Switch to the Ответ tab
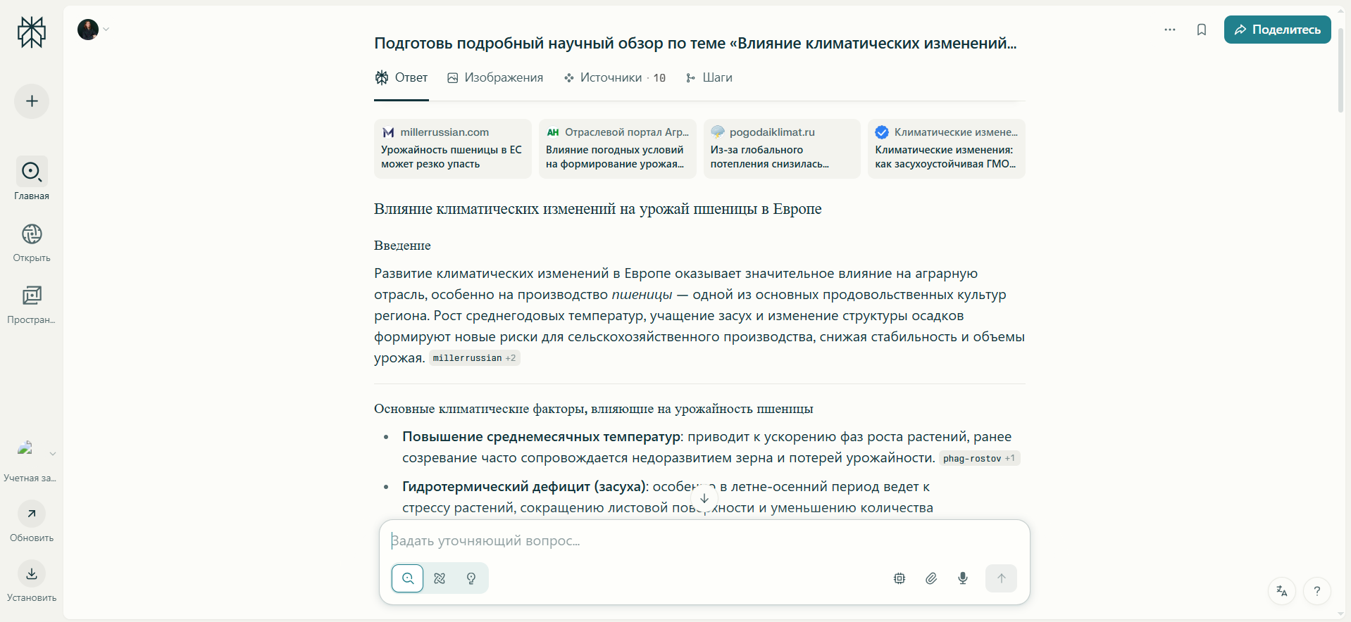Screen dimensions: 1351x622 point(401,77)
